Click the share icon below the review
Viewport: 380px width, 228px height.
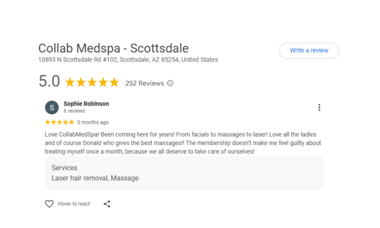(107, 204)
